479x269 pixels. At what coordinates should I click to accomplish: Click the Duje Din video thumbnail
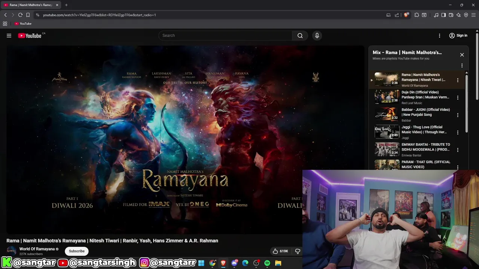tap(387, 97)
